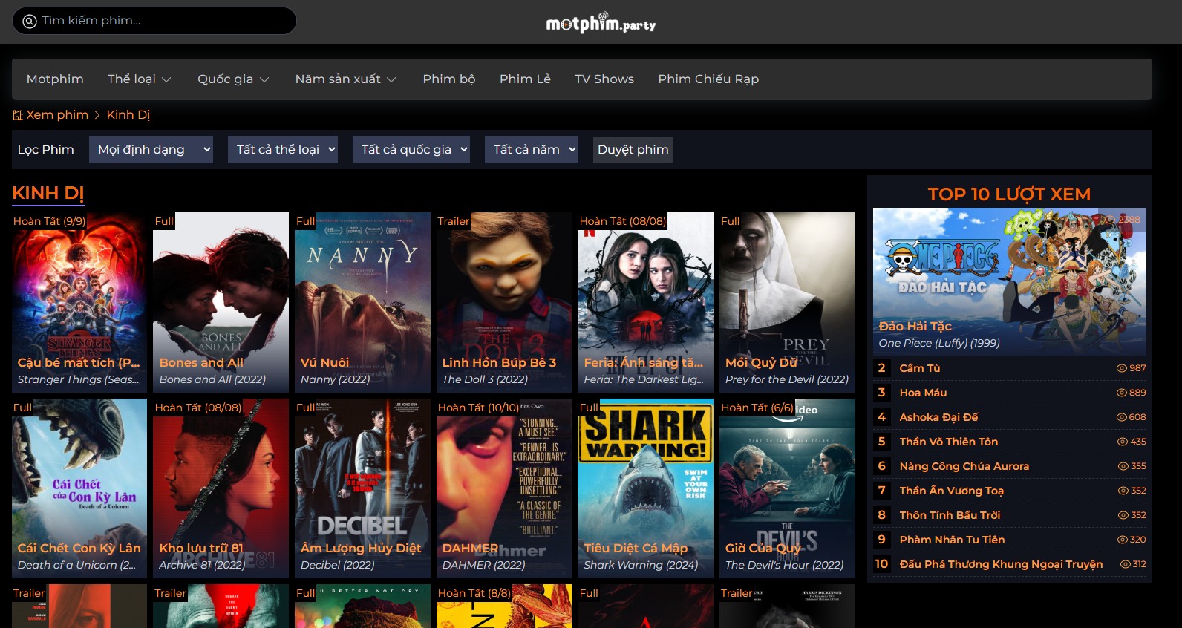This screenshot has width=1182, height=628.
Task: Click the eye icon next to 355
Action: click(x=1123, y=466)
